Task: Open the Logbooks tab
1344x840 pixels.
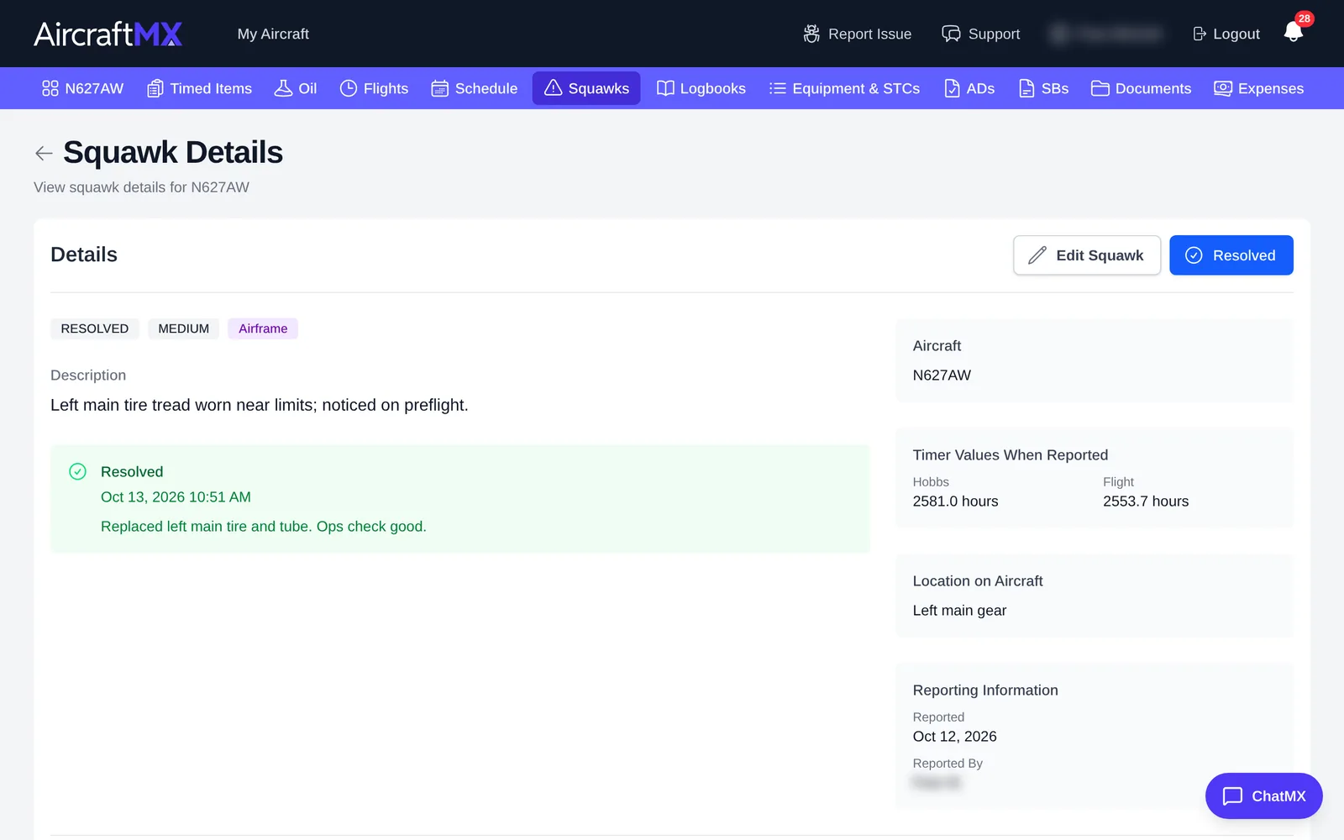Action: [701, 88]
